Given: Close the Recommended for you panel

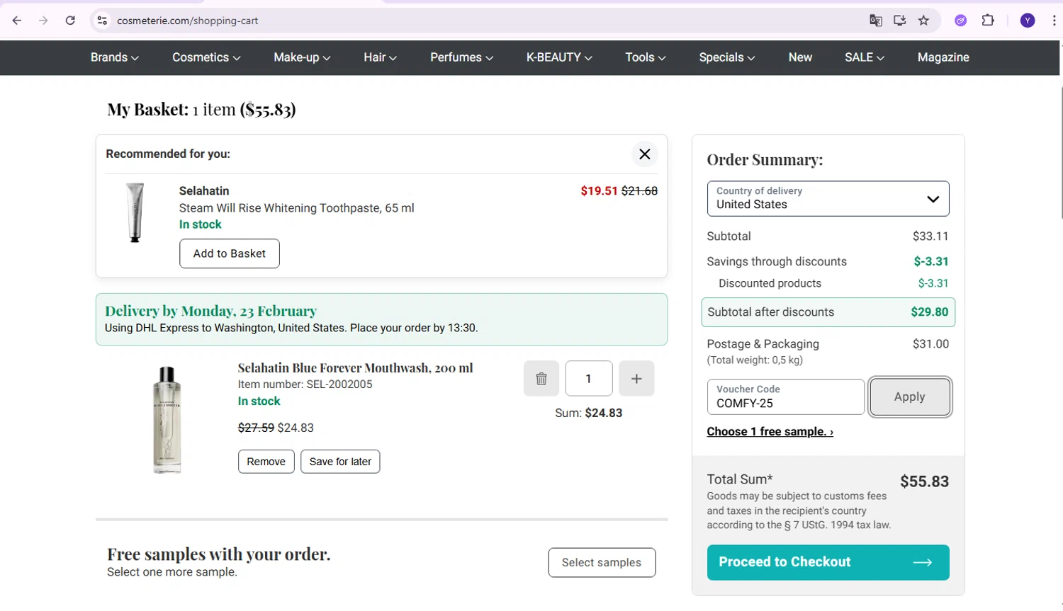Looking at the screenshot, I should point(645,154).
